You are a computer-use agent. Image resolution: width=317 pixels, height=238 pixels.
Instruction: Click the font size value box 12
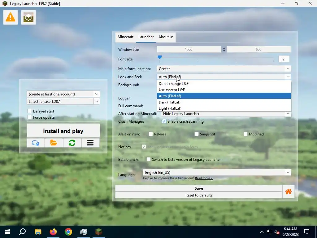[284, 59]
